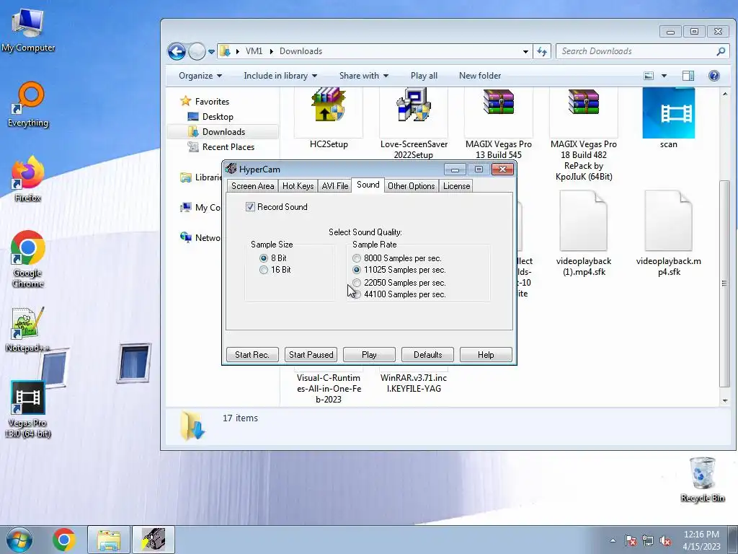Click the network tray icon
Image resolution: width=738 pixels, height=554 pixels.
(648, 540)
